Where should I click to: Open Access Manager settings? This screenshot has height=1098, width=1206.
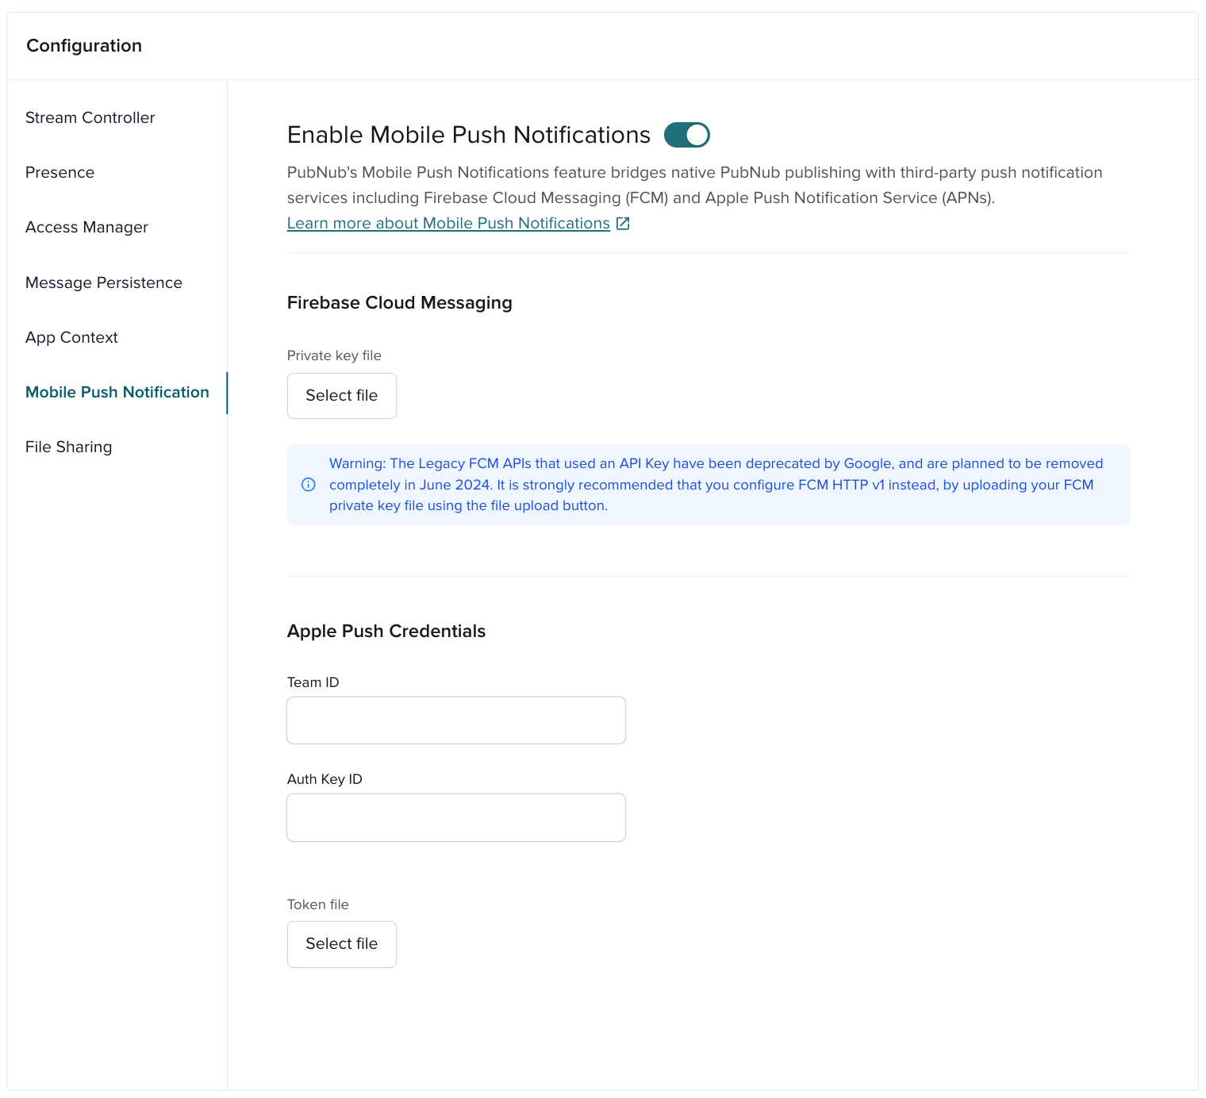tap(86, 227)
